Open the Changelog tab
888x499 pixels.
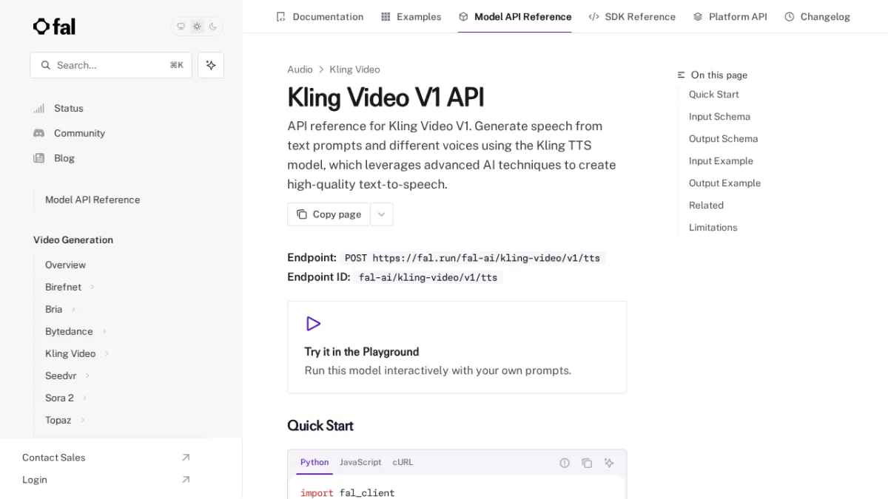point(817,16)
